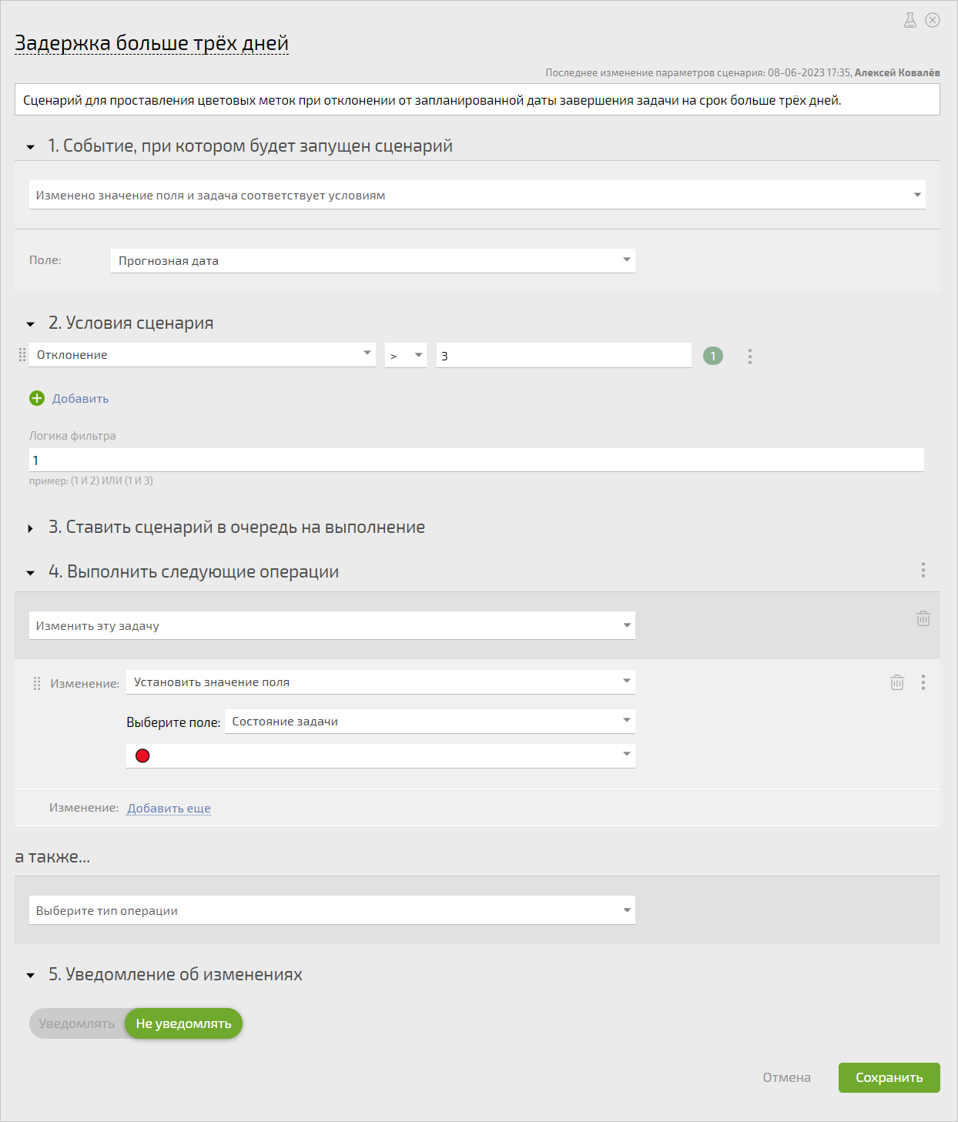Switch notifications to Уведомлять
The image size is (958, 1122).
coord(77,1023)
